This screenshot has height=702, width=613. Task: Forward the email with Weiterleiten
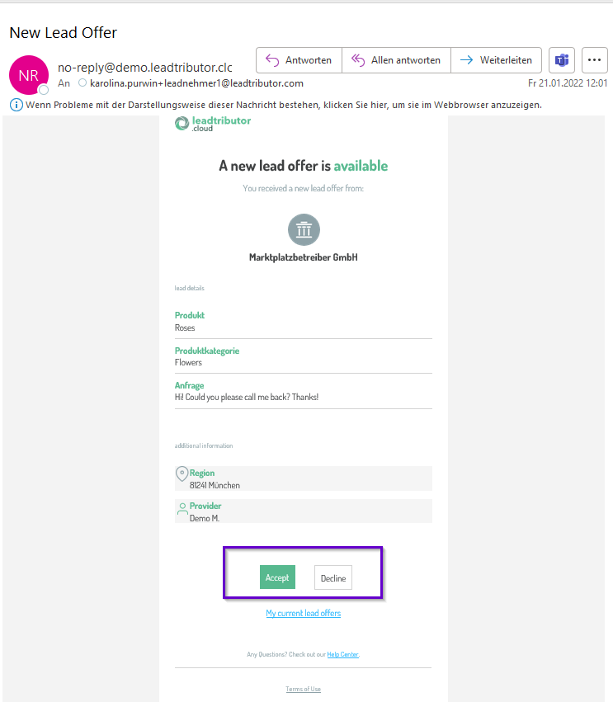tap(497, 60)
